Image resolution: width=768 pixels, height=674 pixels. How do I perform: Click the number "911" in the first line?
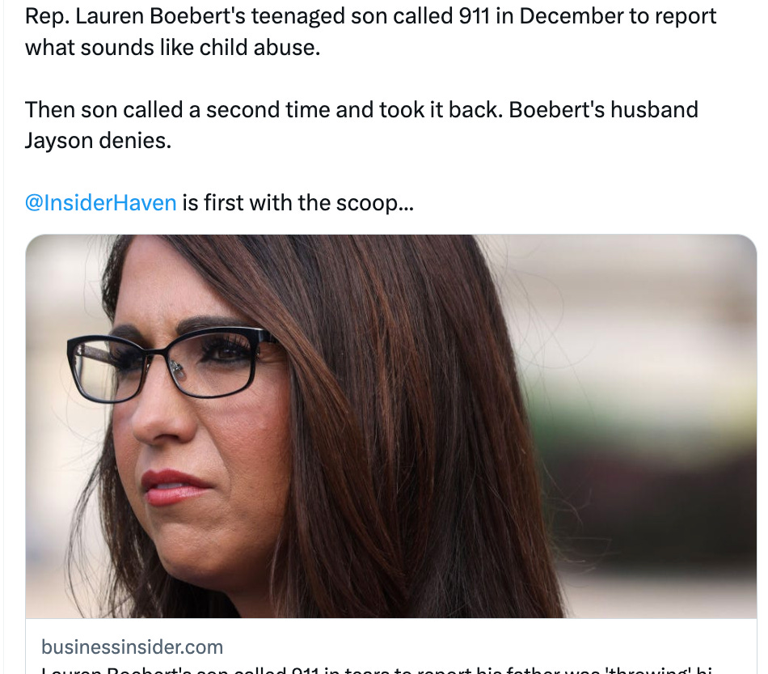tap(474, 16)
